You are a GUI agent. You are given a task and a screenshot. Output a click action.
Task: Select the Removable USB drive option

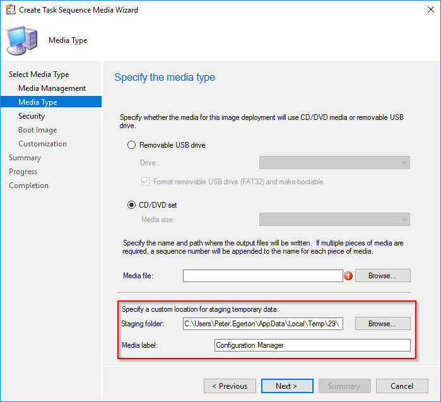click(x=132, y=145)
